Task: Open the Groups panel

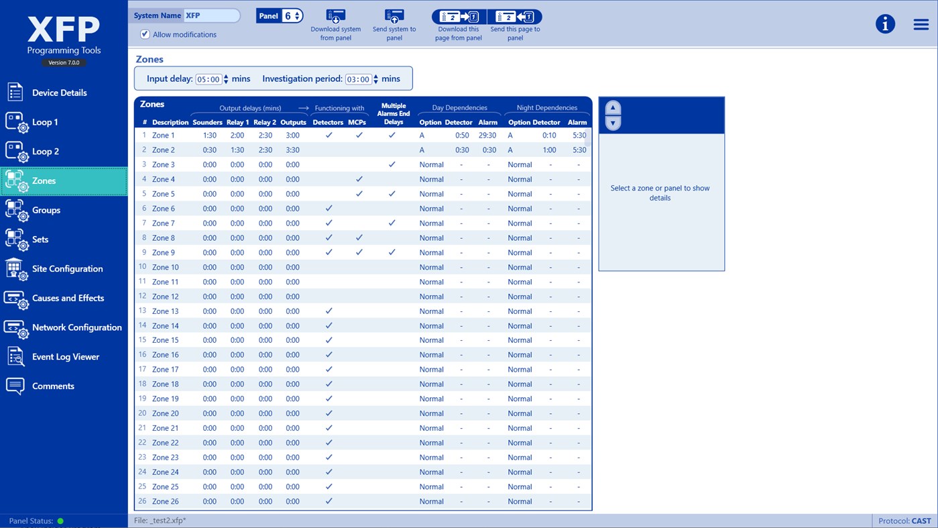Action: pyautogui.click(x=46, y=210)
